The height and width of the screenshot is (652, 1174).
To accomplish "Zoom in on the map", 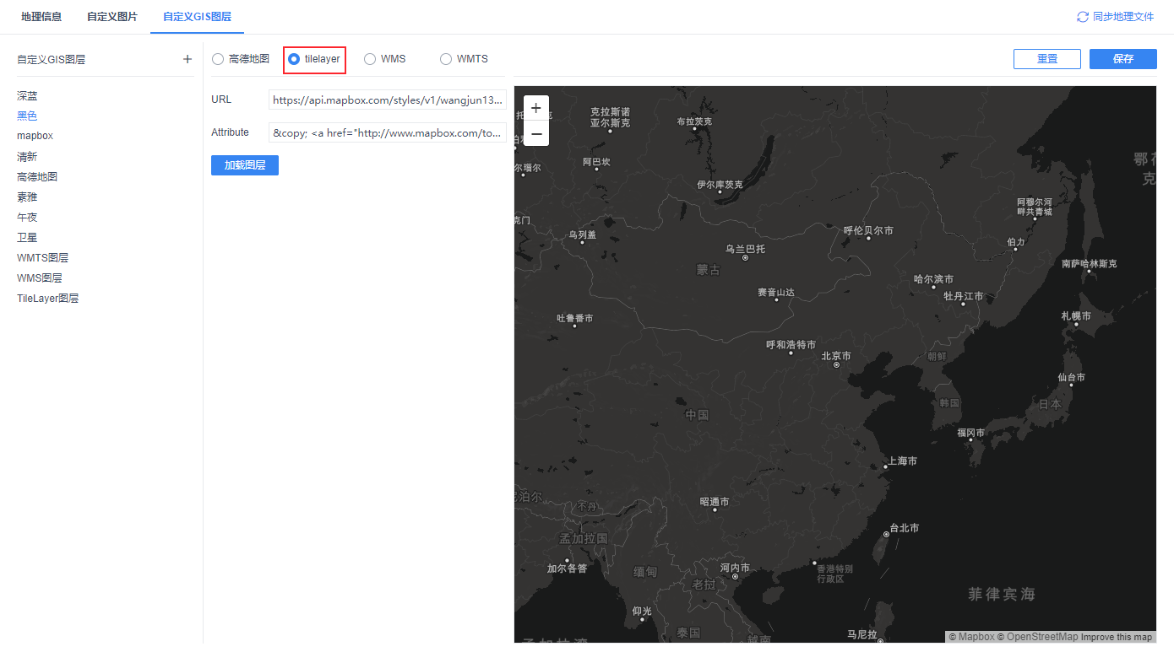I will [536, 108].
